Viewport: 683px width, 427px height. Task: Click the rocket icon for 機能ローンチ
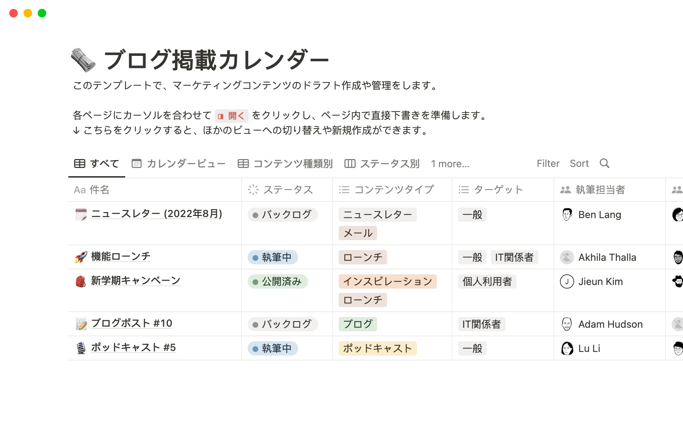(81, 257)
